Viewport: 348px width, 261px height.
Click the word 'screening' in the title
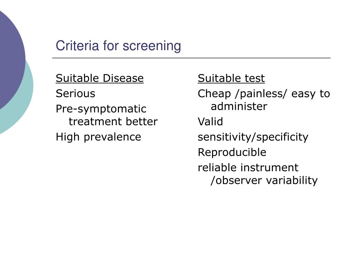pos(152,46)
